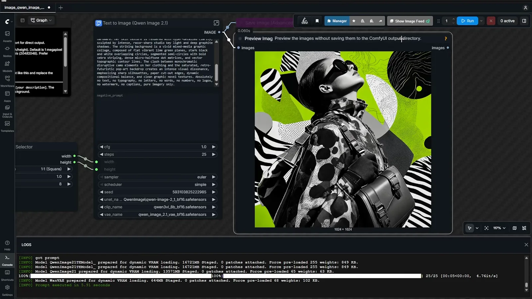The image size is (532, 299).
Task: Open the Workflows sidebar panel
Action: coord(7,81)
